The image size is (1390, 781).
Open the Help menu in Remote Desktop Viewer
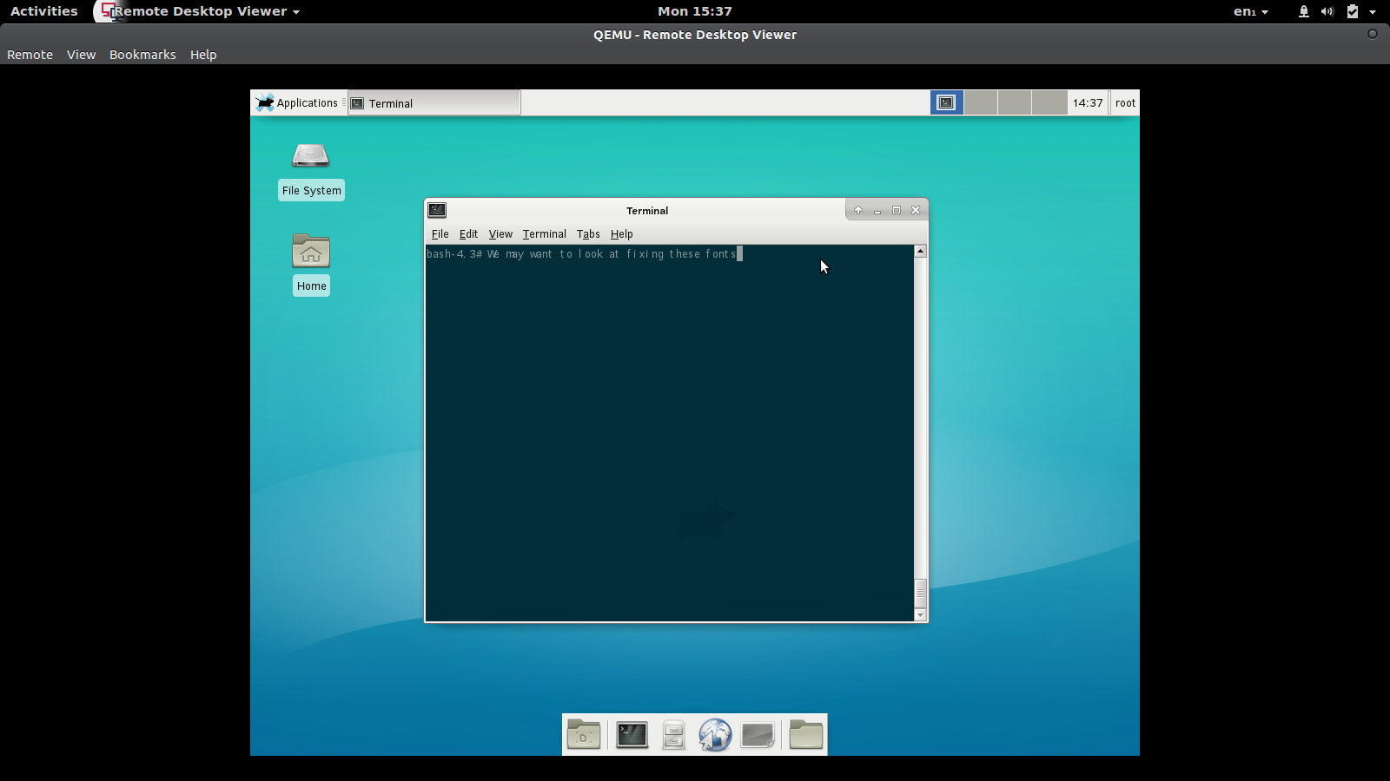[x=203, y=55]
